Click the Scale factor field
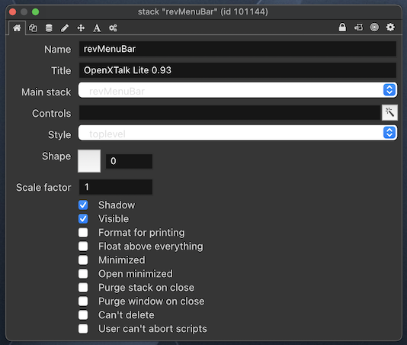Image resolution: width=407 pixels, height=345 pixels. click(x=116, y=187)
